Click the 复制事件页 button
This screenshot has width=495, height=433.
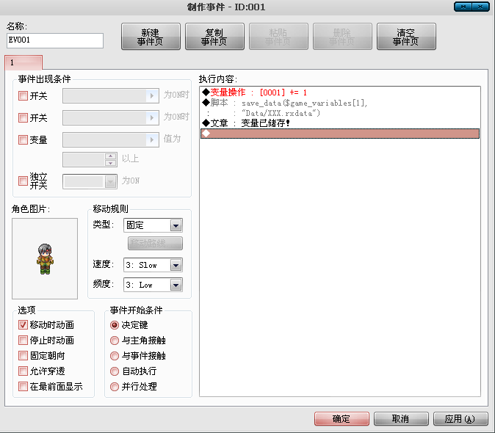pos(214,37)
